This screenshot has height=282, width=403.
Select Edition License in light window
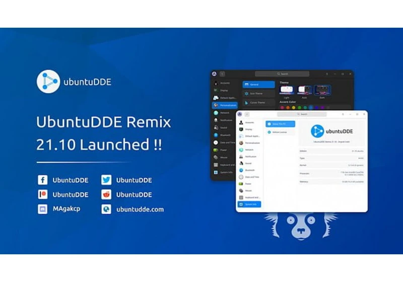point(281,132)
